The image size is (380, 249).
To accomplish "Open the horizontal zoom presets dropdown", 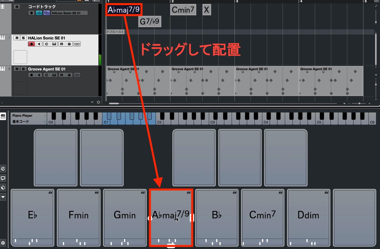I will (344, 104).
